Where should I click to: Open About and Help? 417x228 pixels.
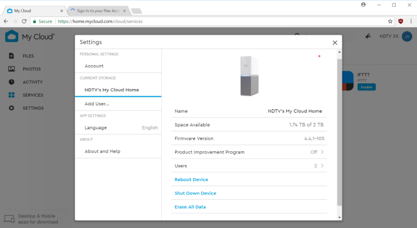coord(118,151)
